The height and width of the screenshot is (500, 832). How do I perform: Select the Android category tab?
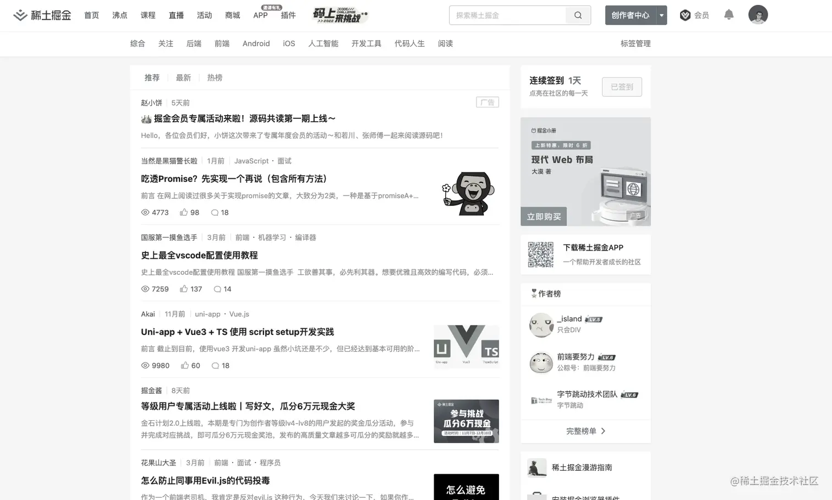(256, 44)
